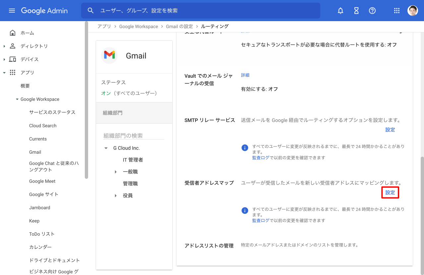Open Keep in sidebar

point(34,221)
